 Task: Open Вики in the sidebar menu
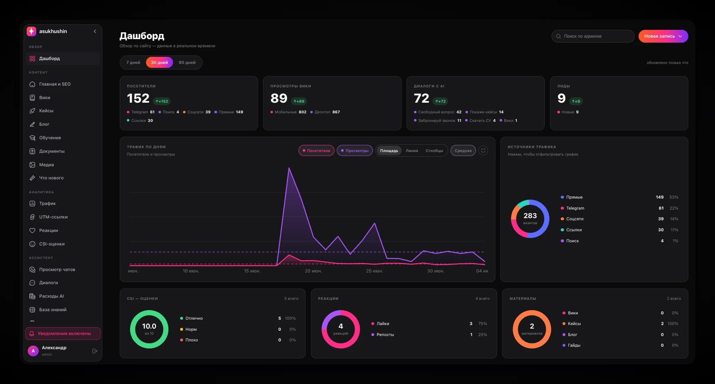tap(63, 98)
